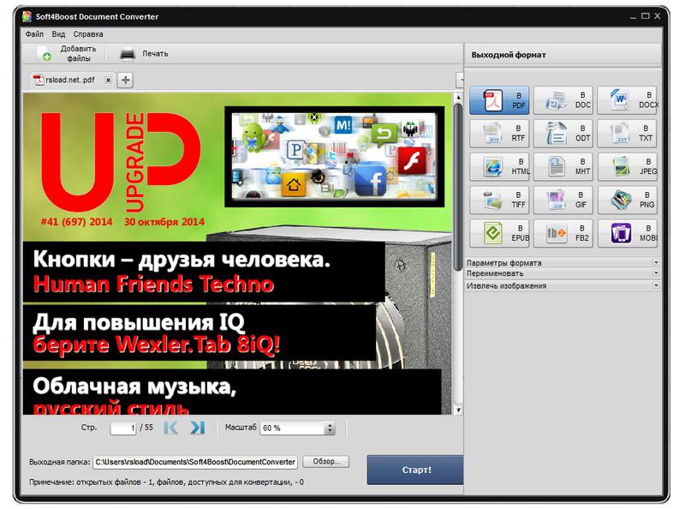Open the Файл menu
The width and height of the screenshot is (685, 509).
tap(34, 34)
